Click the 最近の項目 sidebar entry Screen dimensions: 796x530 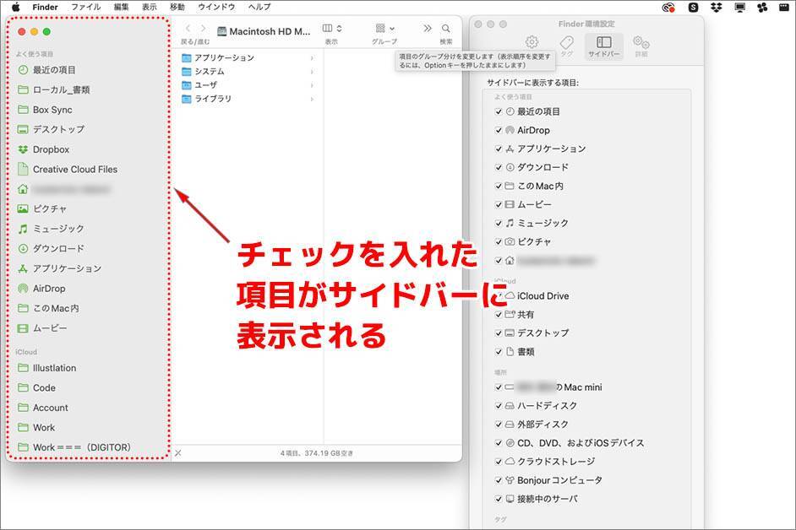point(54,70)
